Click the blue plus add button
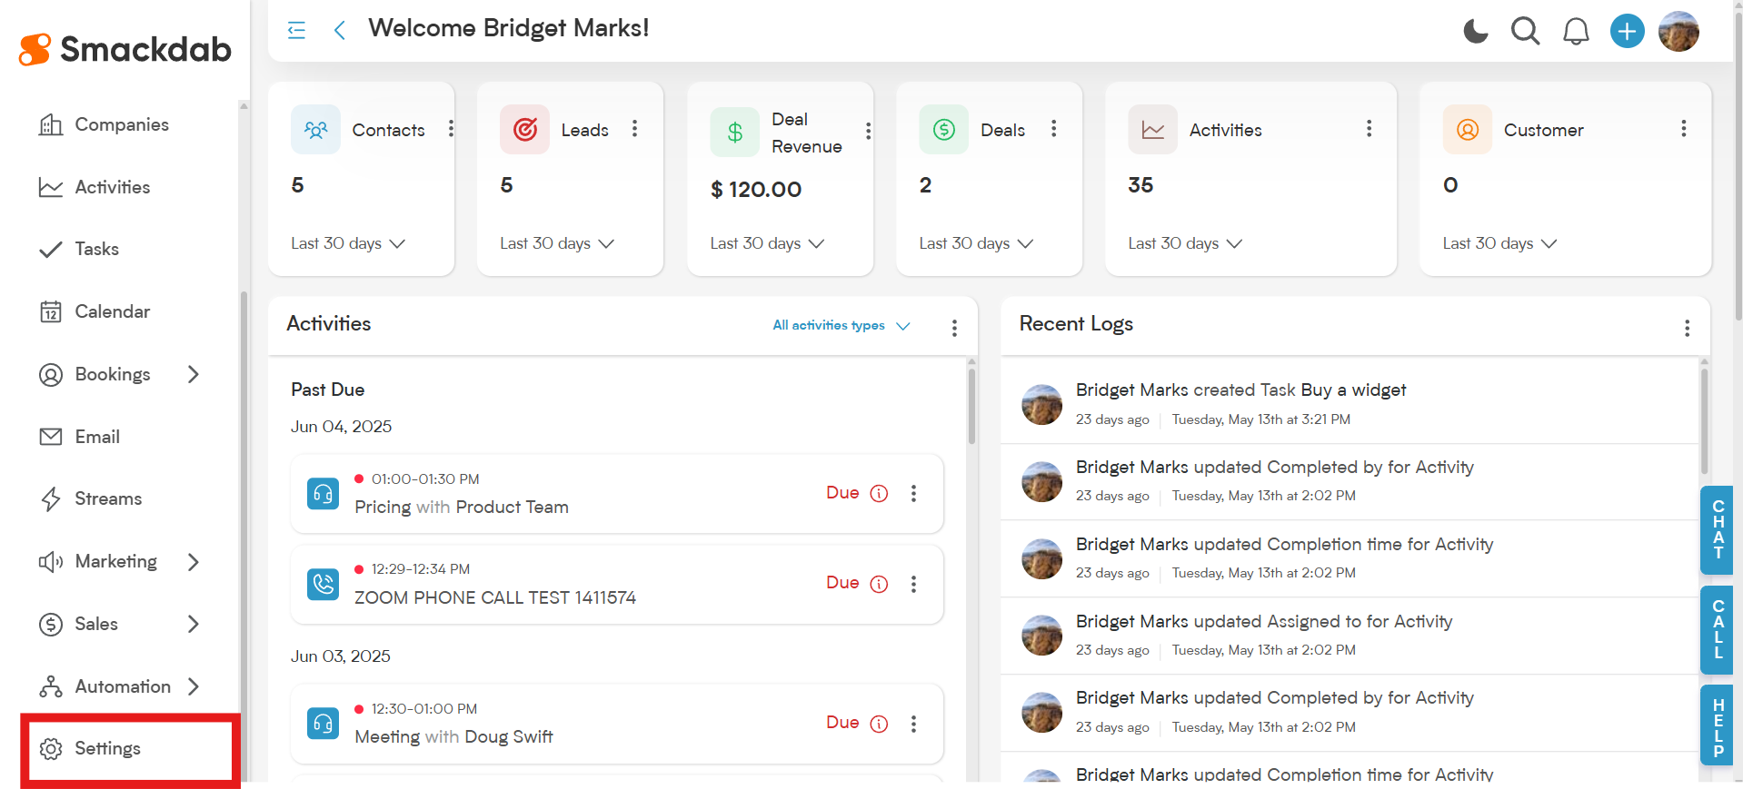The height and width of the screenshot is (789, 1743). (x=1627, y=32)
